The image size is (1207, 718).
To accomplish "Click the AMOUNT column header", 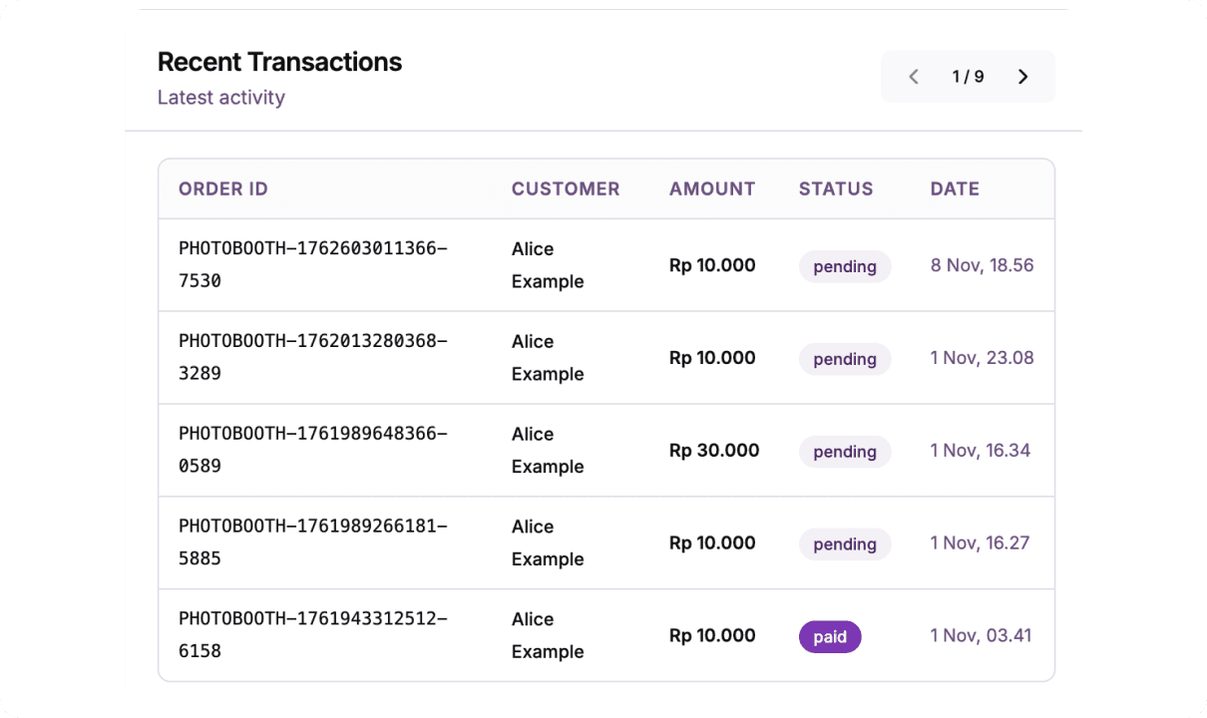I will 712,188.
